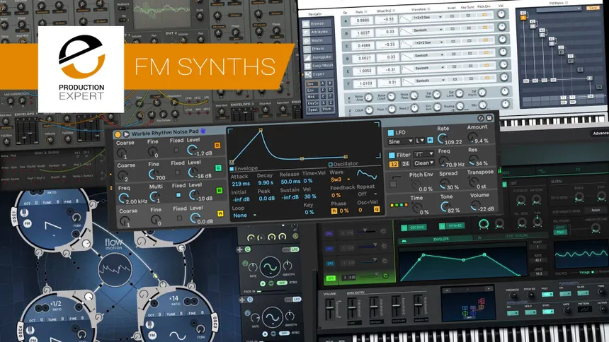
Task: Switch to the Oscillator tab in Operator
Action: tap(343, 164)
